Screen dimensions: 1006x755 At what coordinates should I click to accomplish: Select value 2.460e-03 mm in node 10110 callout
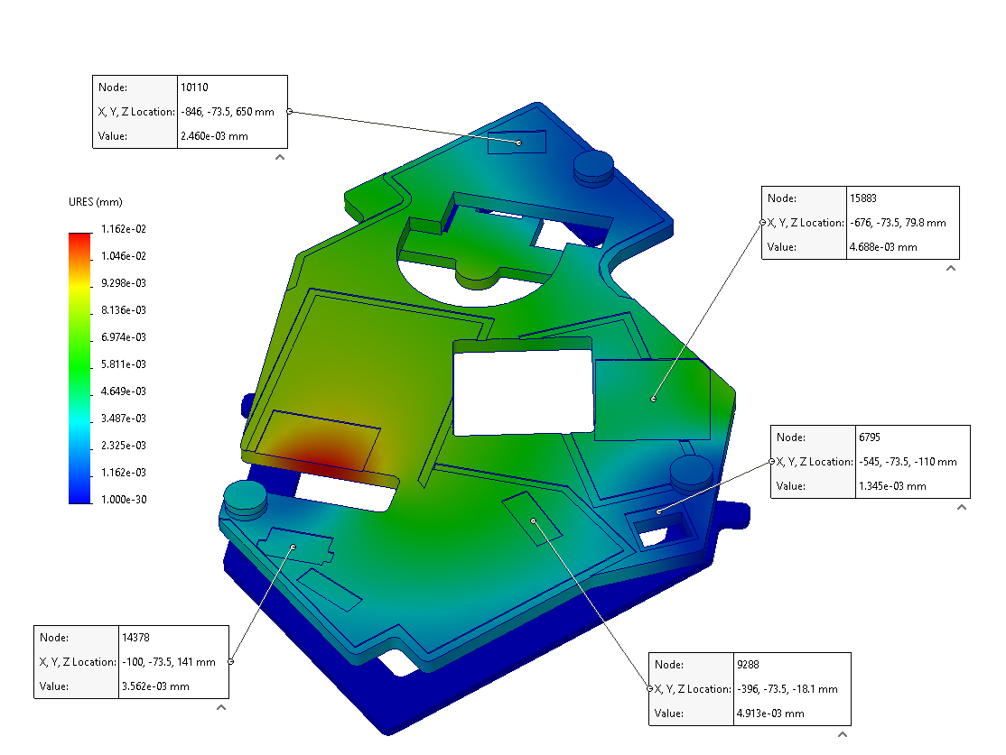tap(214, 136)
